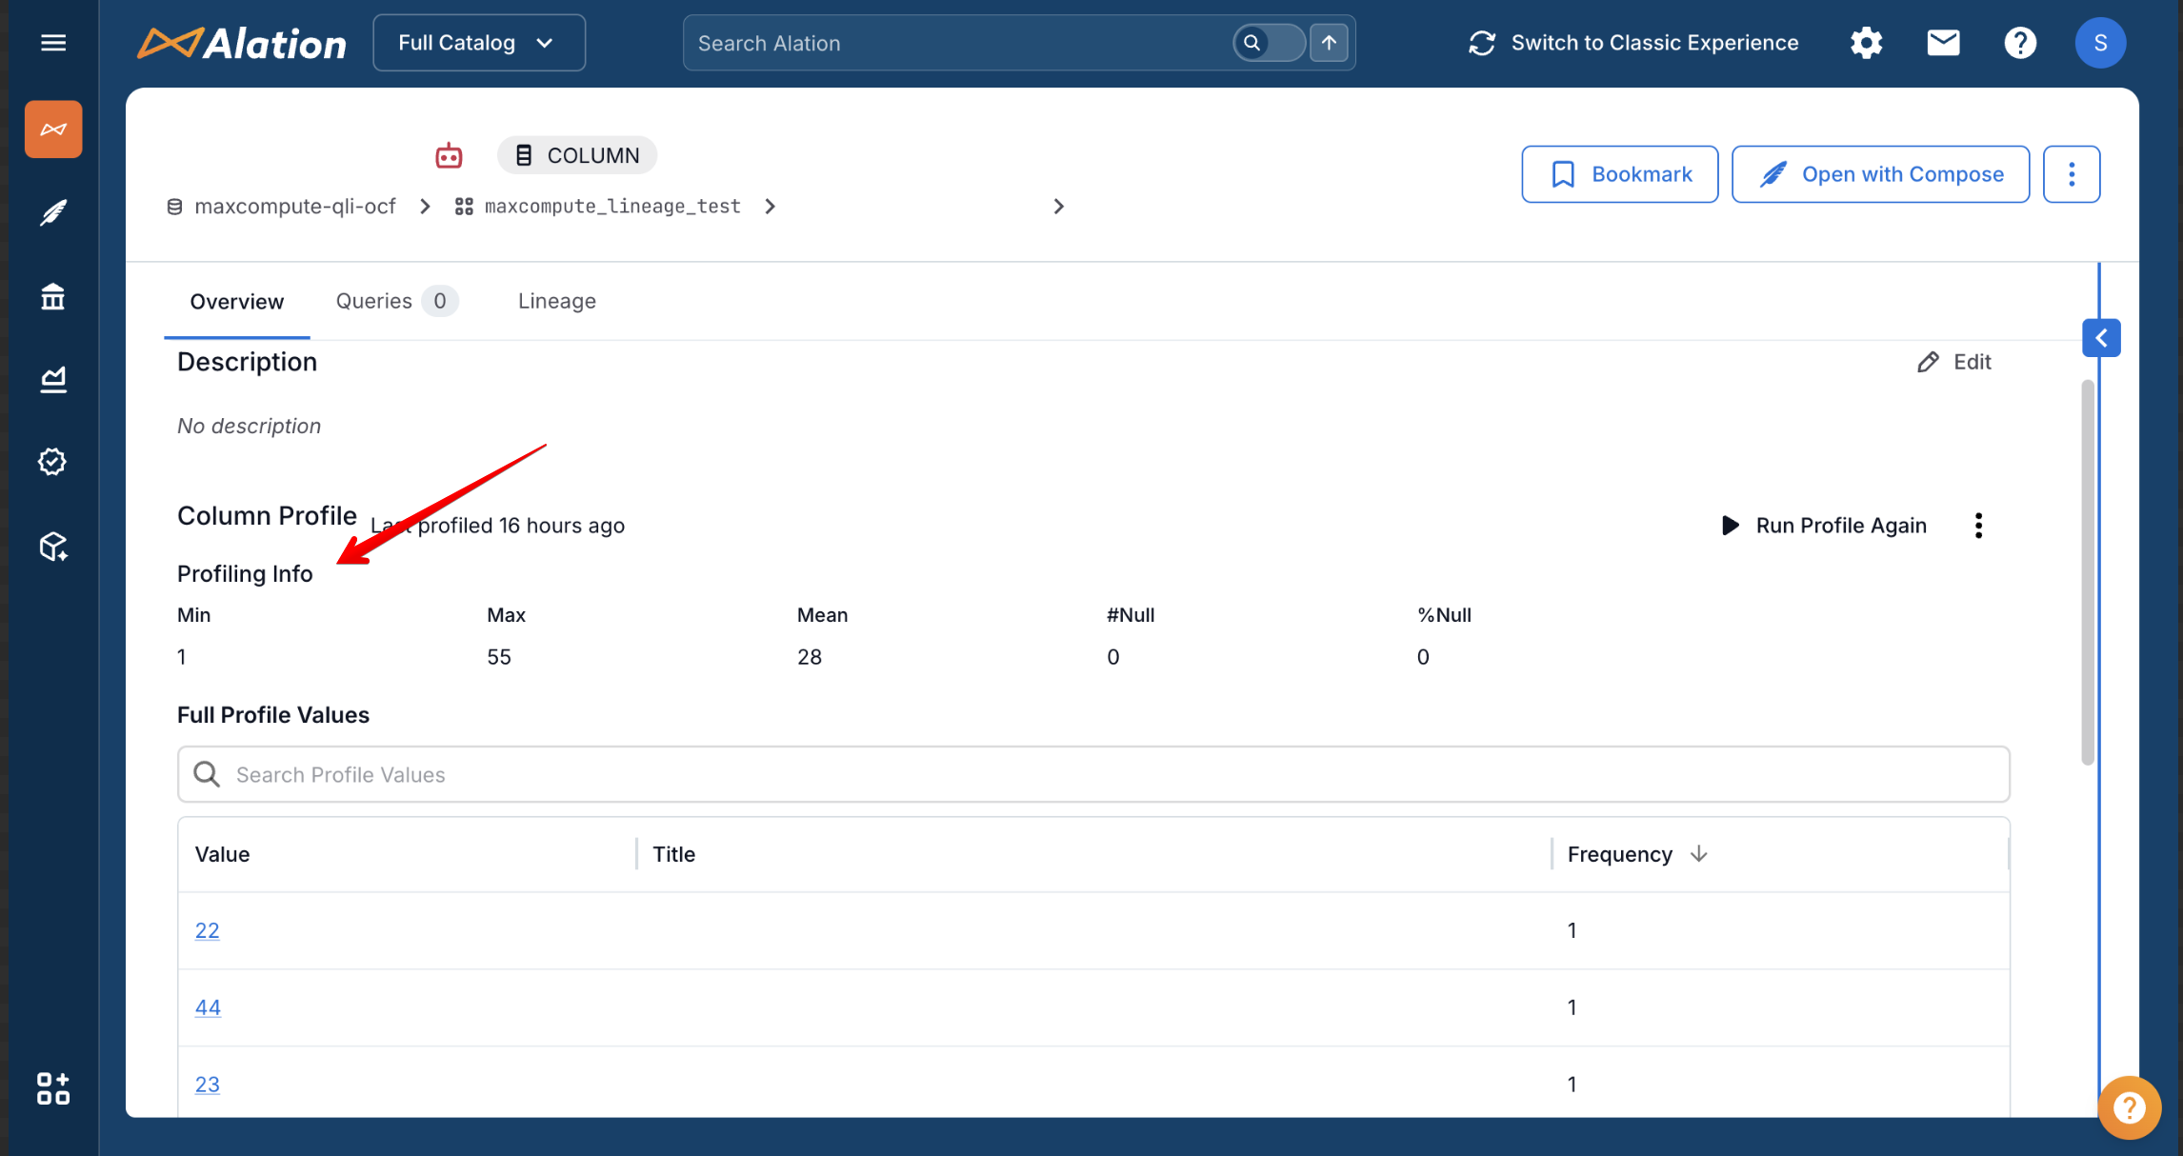Click the checkmark badge icon in sidebar
This screenshot has height=1156, width=2183.
(x=53, y=462)
